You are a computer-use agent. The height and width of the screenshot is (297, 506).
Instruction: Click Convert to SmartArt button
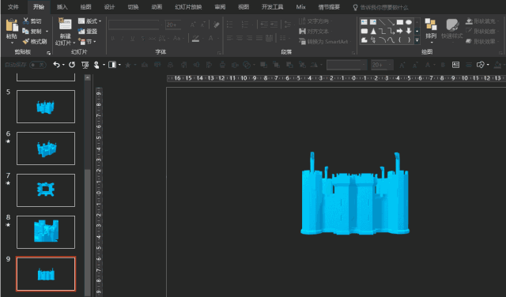point(324,42)
